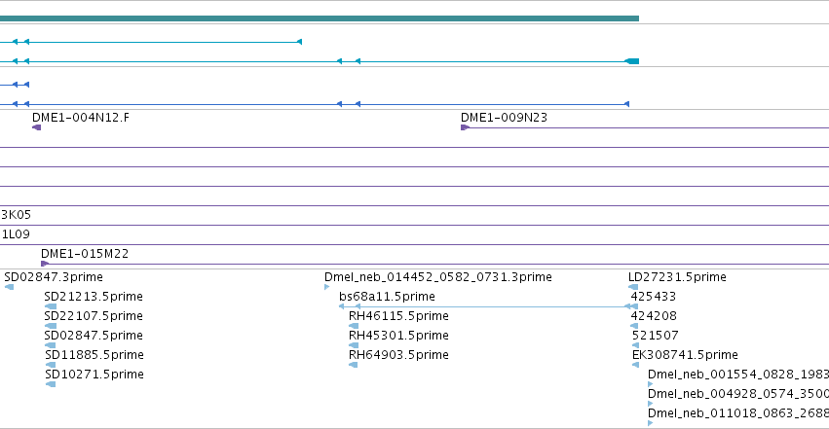The height and width of the screenshot is (429, 829).
Task: Click the Dmel_neb_011018_0863 arrow glyph
Action: pos(651,422)
